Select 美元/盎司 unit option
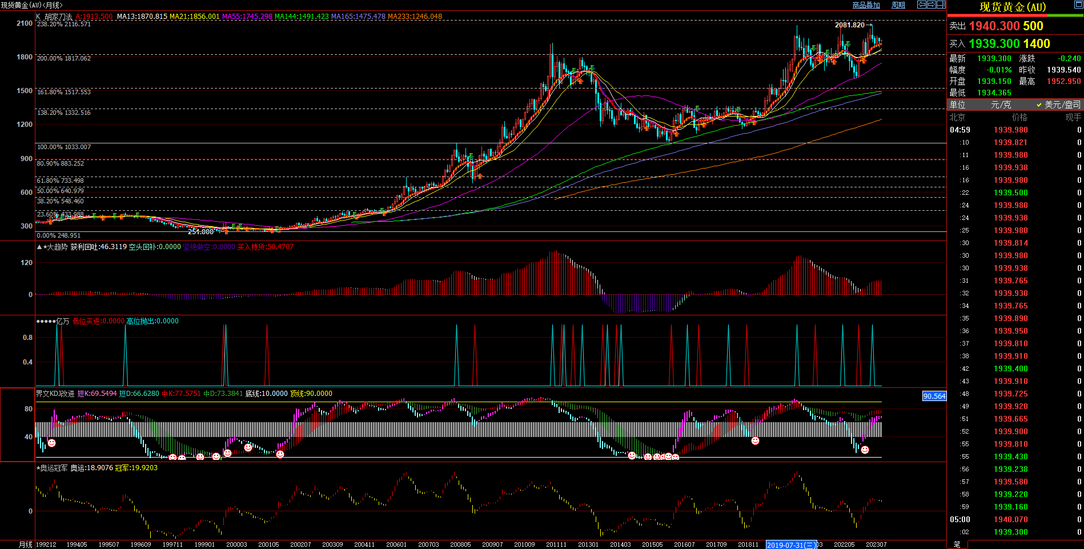 point(1062,105)
